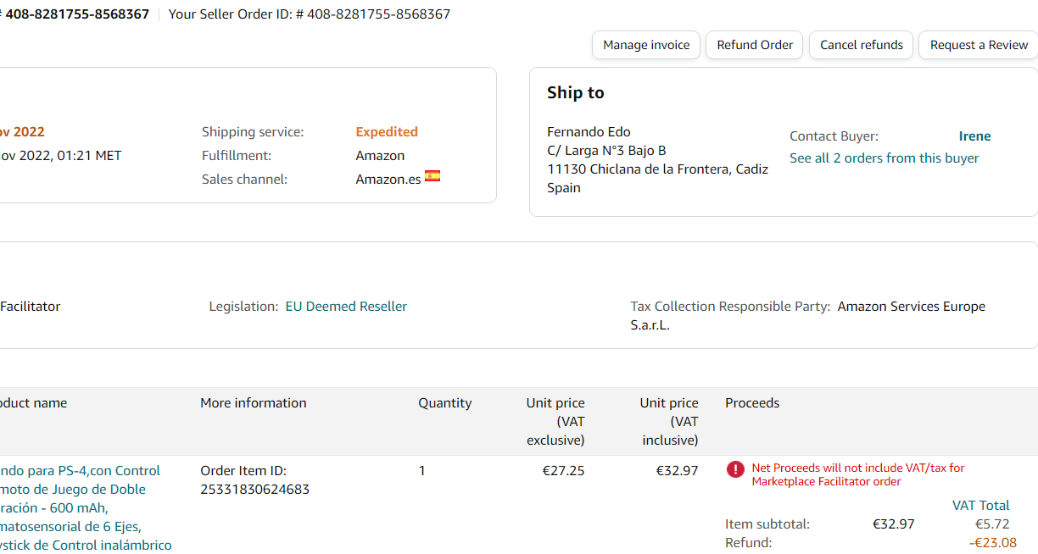
Task: Click the Expedited shipping service label
Action: (387, 132)
